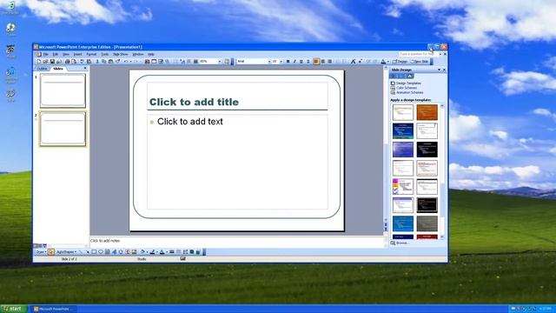Click the Home icon in Slide Design pane
This screenshot has width=556, height=313.
[x=410, y=76]
